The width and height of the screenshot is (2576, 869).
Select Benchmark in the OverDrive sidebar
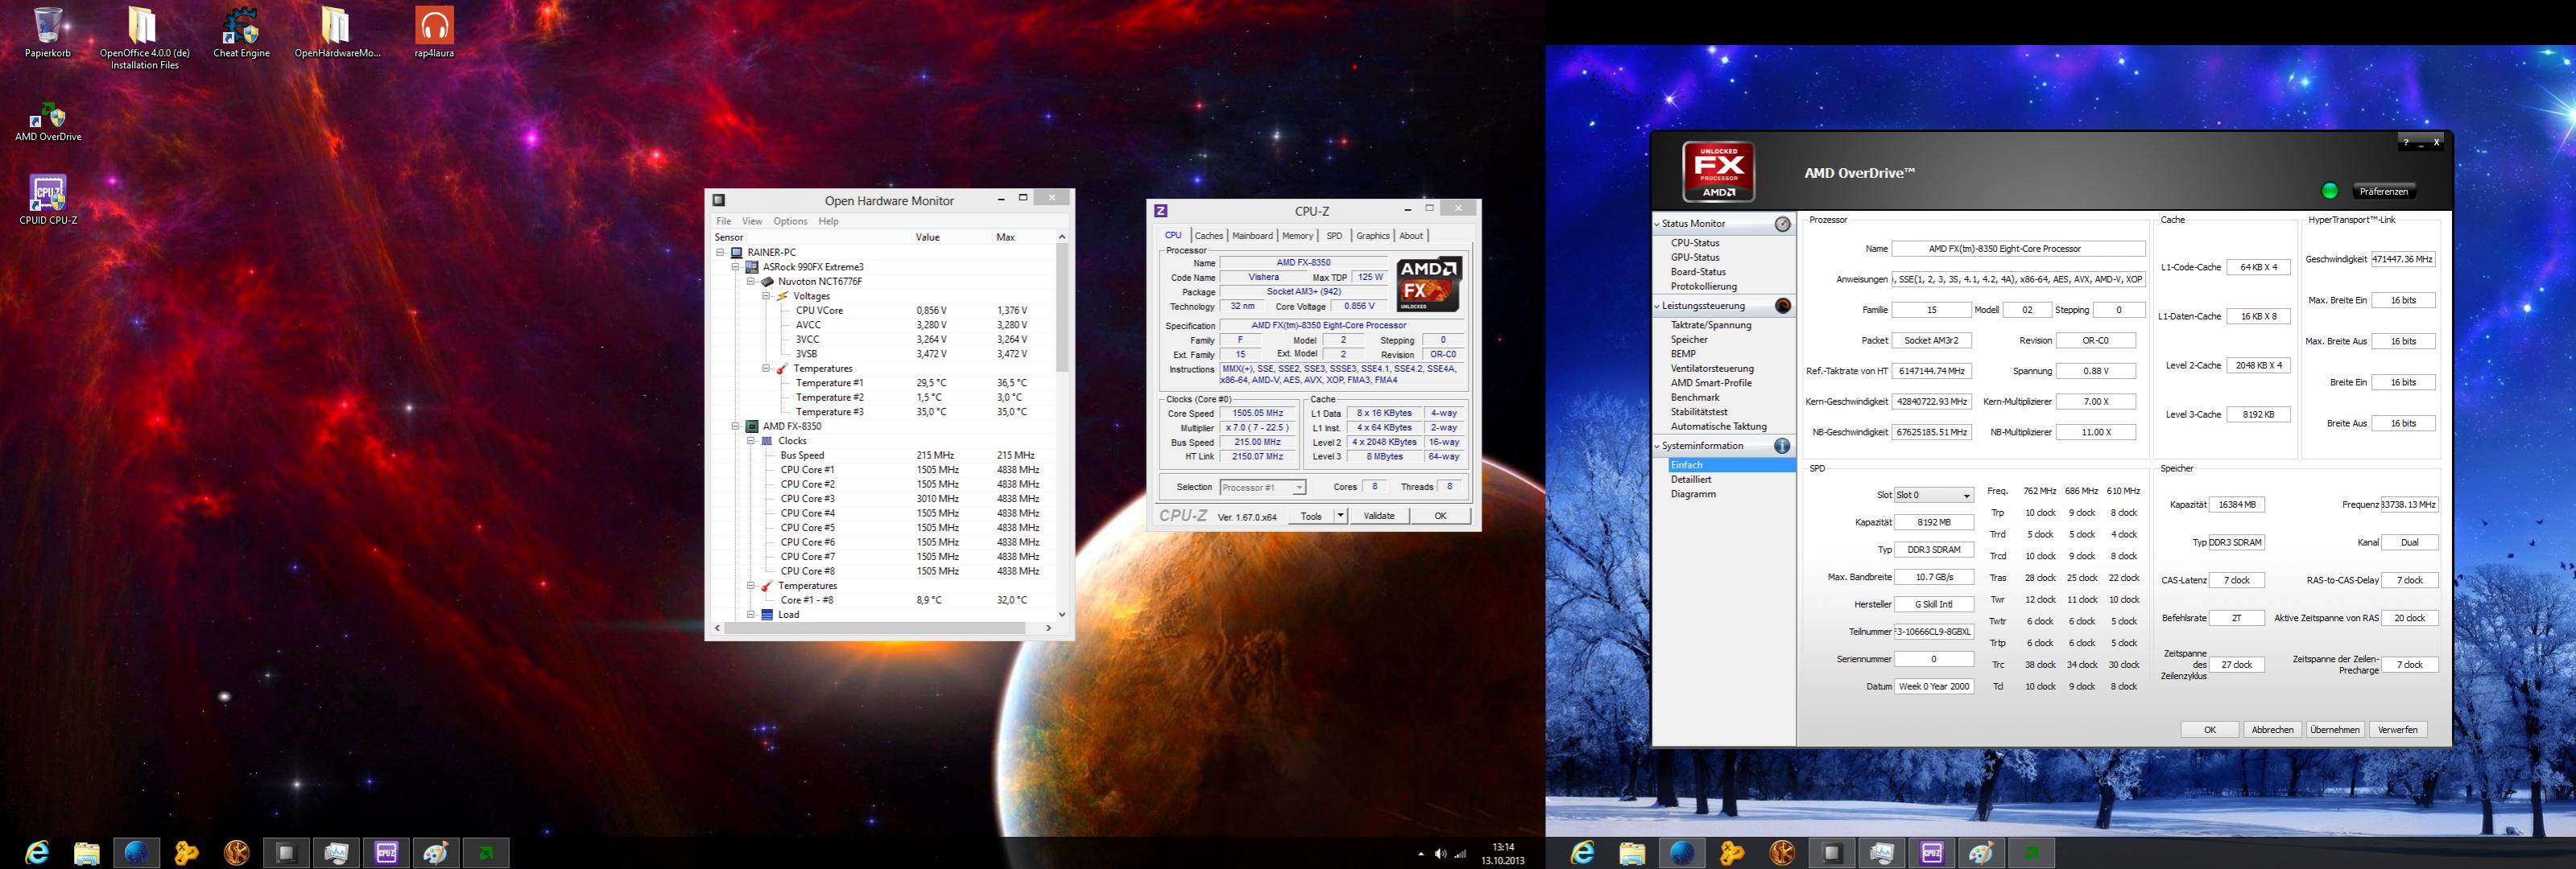(x=1694, y=397)
